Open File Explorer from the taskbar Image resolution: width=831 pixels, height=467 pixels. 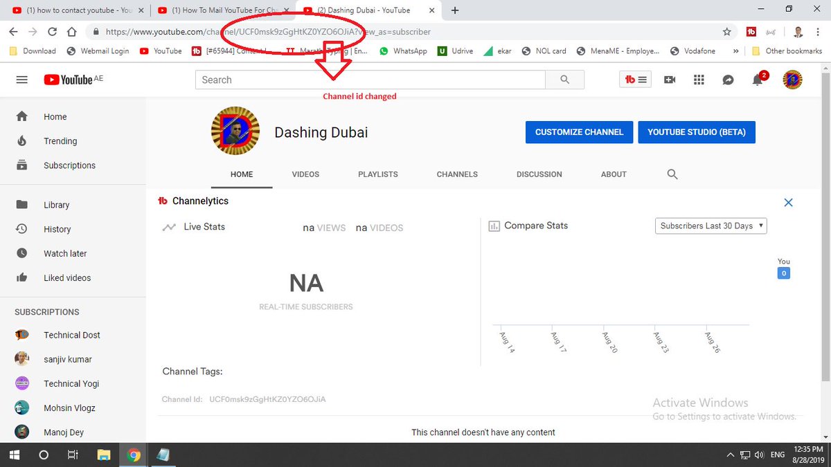(103, 455)
